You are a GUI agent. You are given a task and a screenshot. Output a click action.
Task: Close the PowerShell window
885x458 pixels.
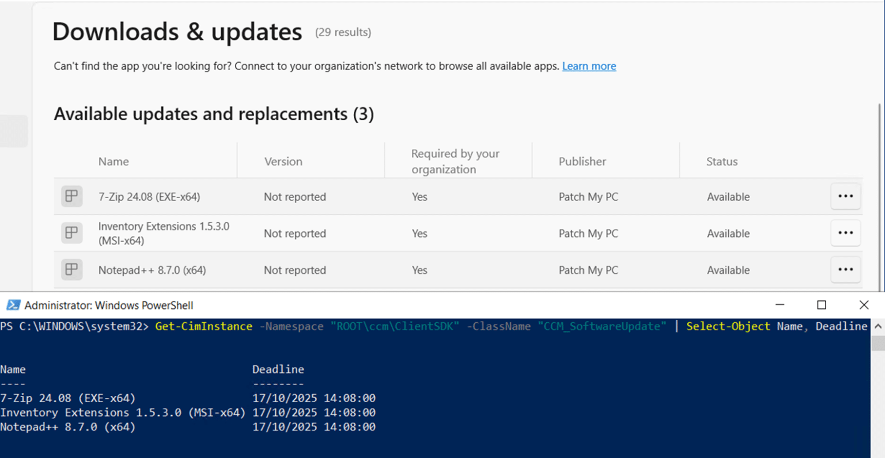coord(864,305)
